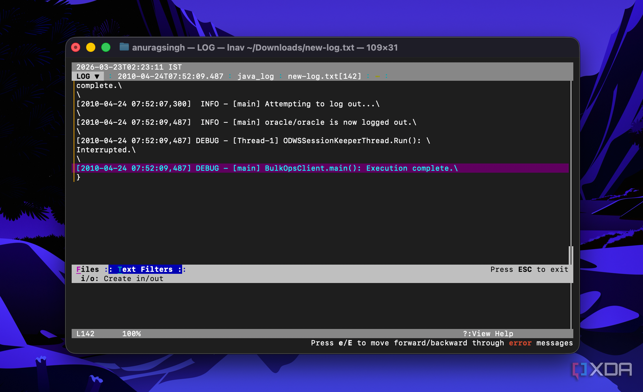643x392 pixels.
Task: Click the 2010-04-24T07:52:09.487 timestamp in header
Action: click(170, 76)
